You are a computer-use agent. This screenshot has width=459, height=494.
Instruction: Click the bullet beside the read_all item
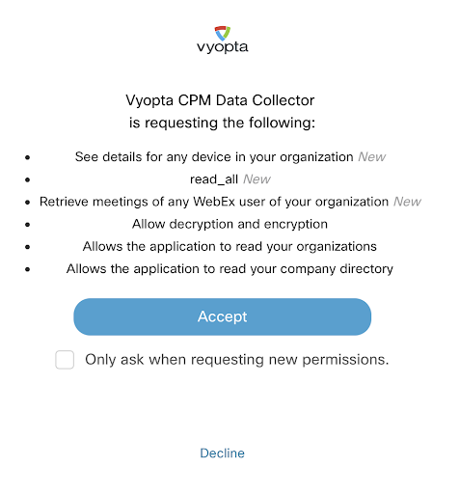coord(28,179)
